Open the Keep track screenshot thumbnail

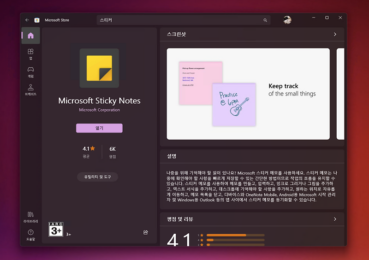click(x=248, y=94)
